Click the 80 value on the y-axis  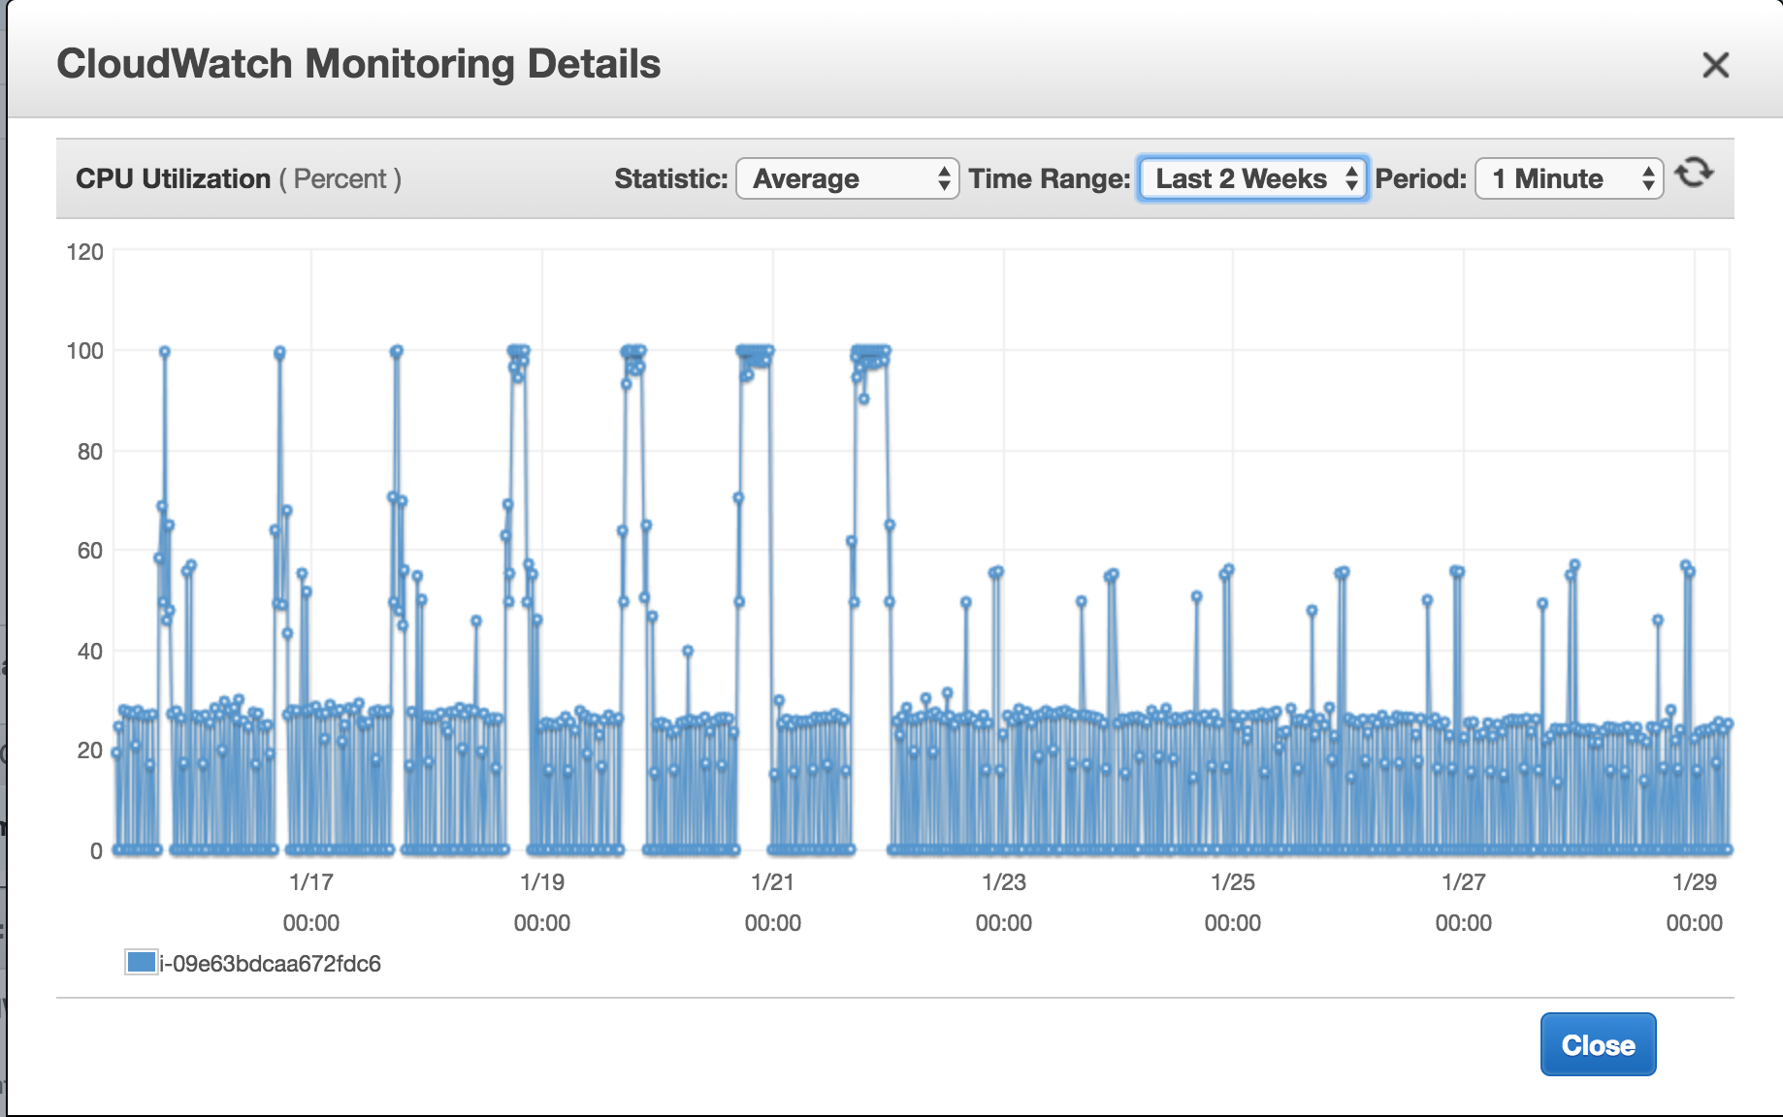coord(90,452)
